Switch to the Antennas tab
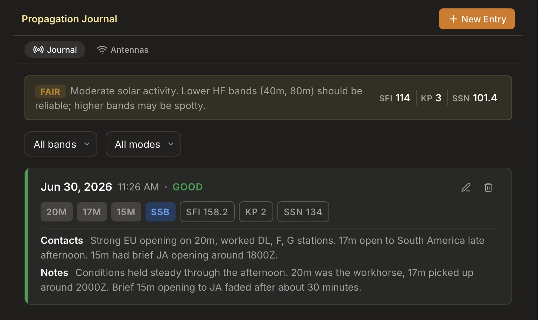This screenshot has width=538, height=320. [x=122, y=50]
